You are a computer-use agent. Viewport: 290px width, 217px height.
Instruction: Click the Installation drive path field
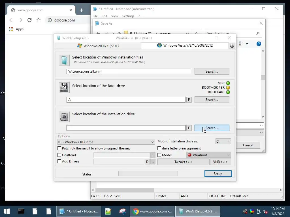click(x=126, y=128)
